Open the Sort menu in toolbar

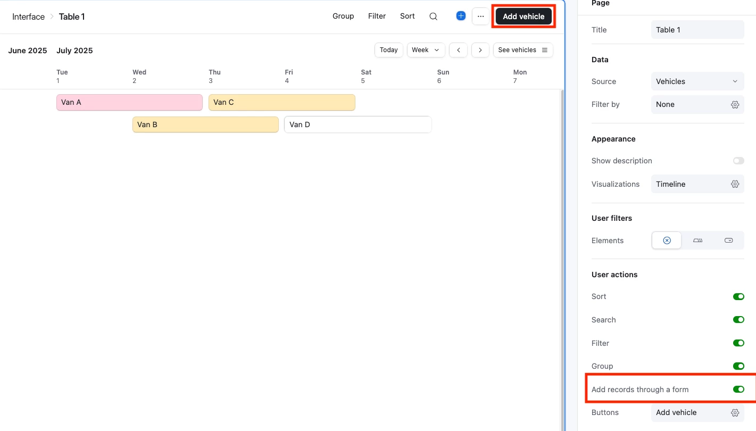tap(407, 16)
